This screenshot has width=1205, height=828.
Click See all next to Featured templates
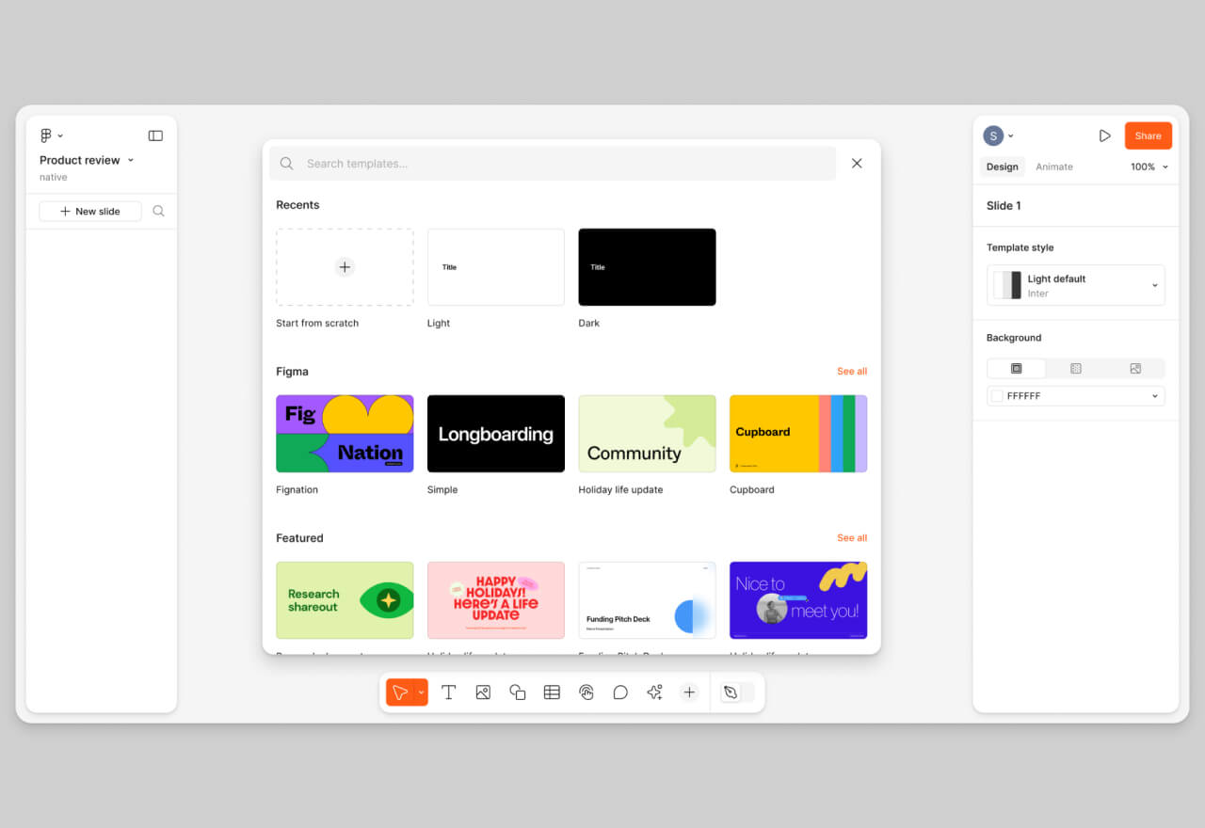[851, 537]
